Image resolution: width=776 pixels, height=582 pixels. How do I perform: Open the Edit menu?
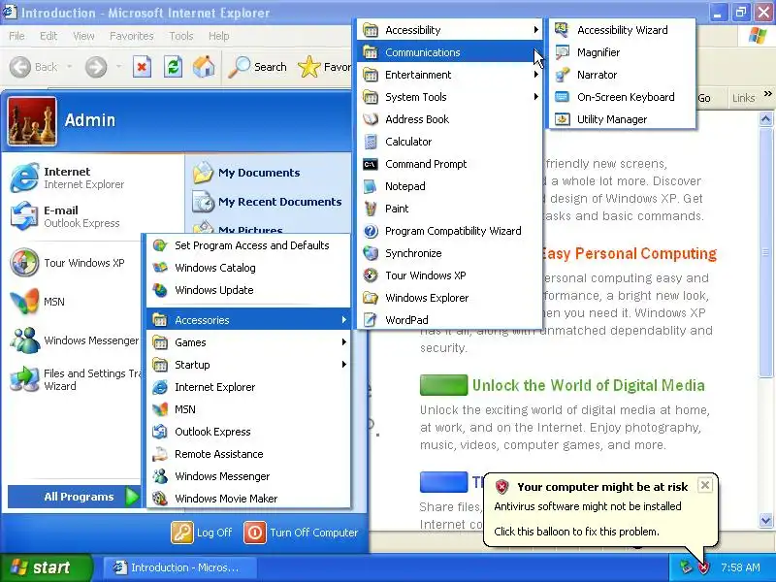[x=48, y=36]
